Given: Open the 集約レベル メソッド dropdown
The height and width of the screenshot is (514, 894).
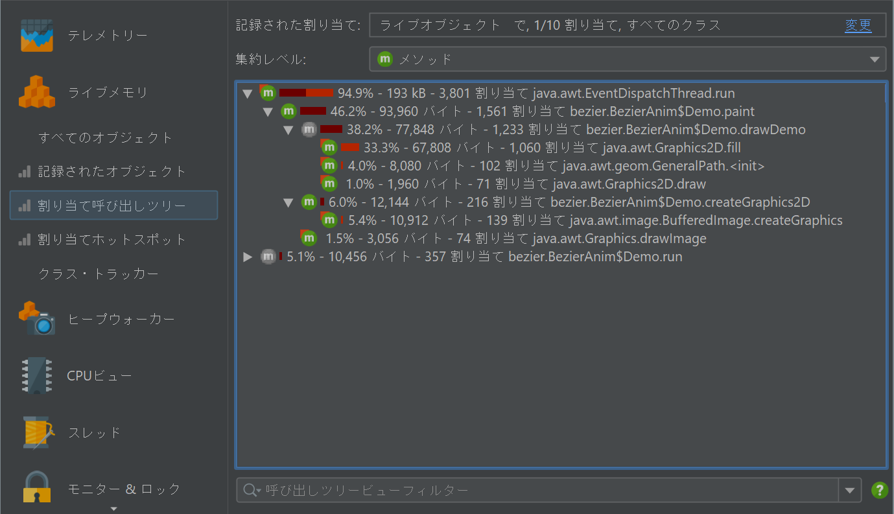Looking at the screenshot, I should click(x=873, y=60).
